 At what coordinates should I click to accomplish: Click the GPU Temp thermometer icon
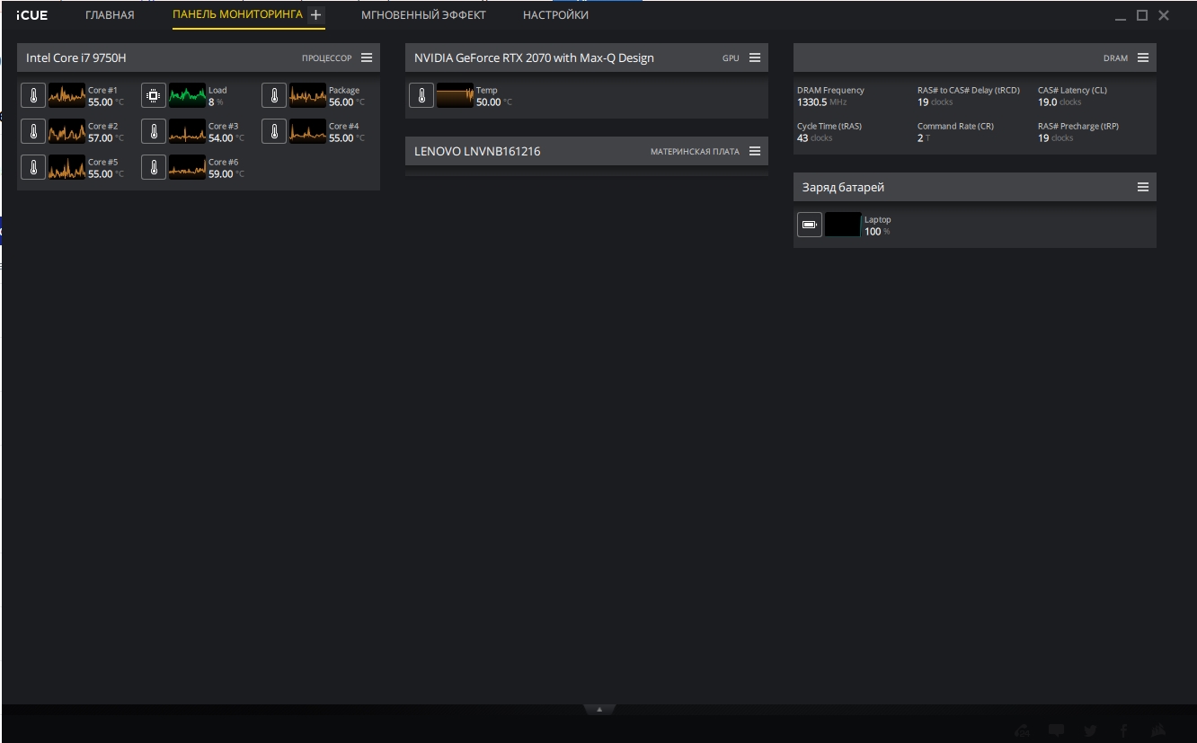point(421,95)
